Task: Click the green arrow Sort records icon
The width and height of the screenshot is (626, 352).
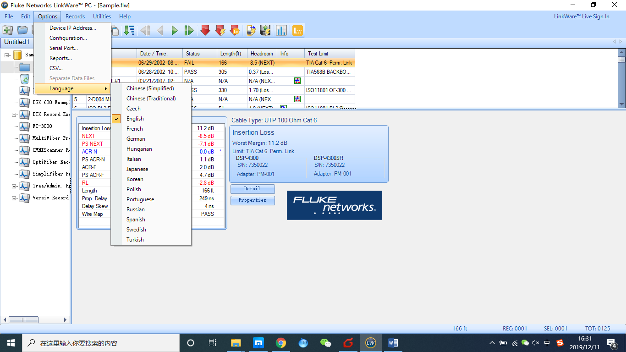Action: pos(130,30)
